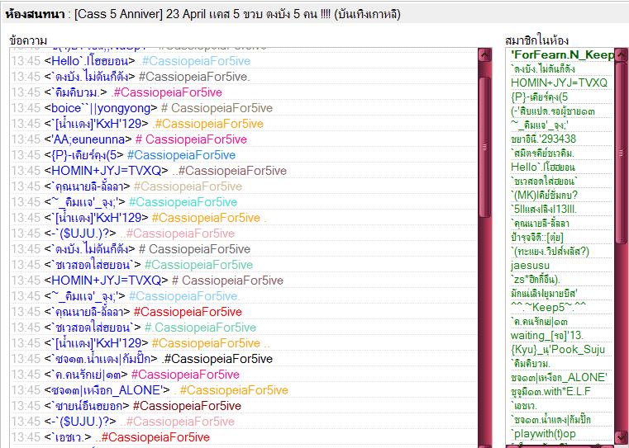Select ^^.~Keep5~.^^ in the member list
Image resolution: width=629 pixels, height=448 pixels.
coord(548,307)
